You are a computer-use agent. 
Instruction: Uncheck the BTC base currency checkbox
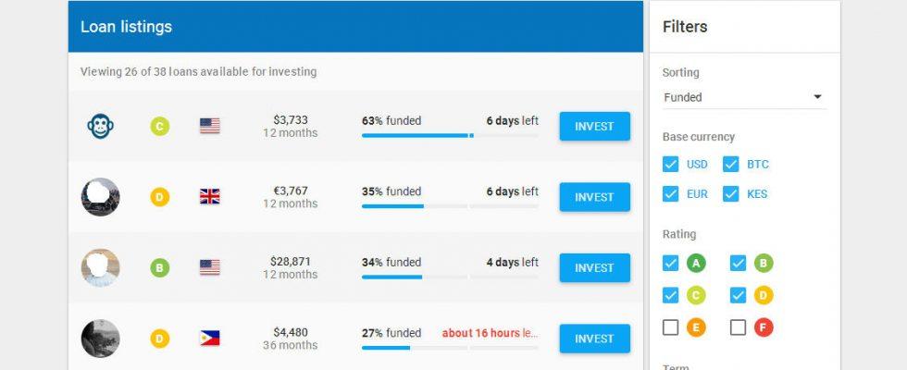pos(730,165)
